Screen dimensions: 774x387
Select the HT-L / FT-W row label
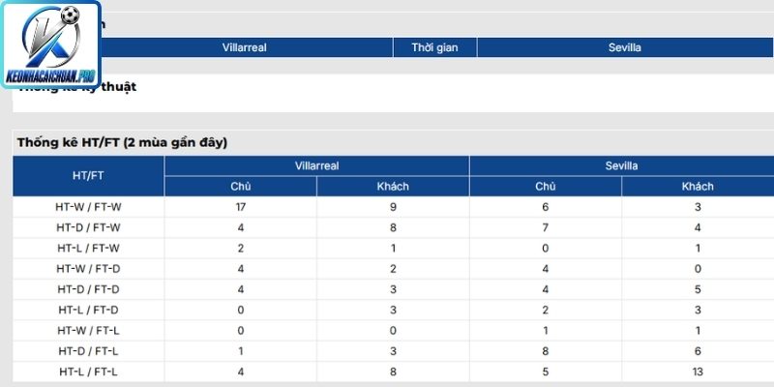[88, 249]
